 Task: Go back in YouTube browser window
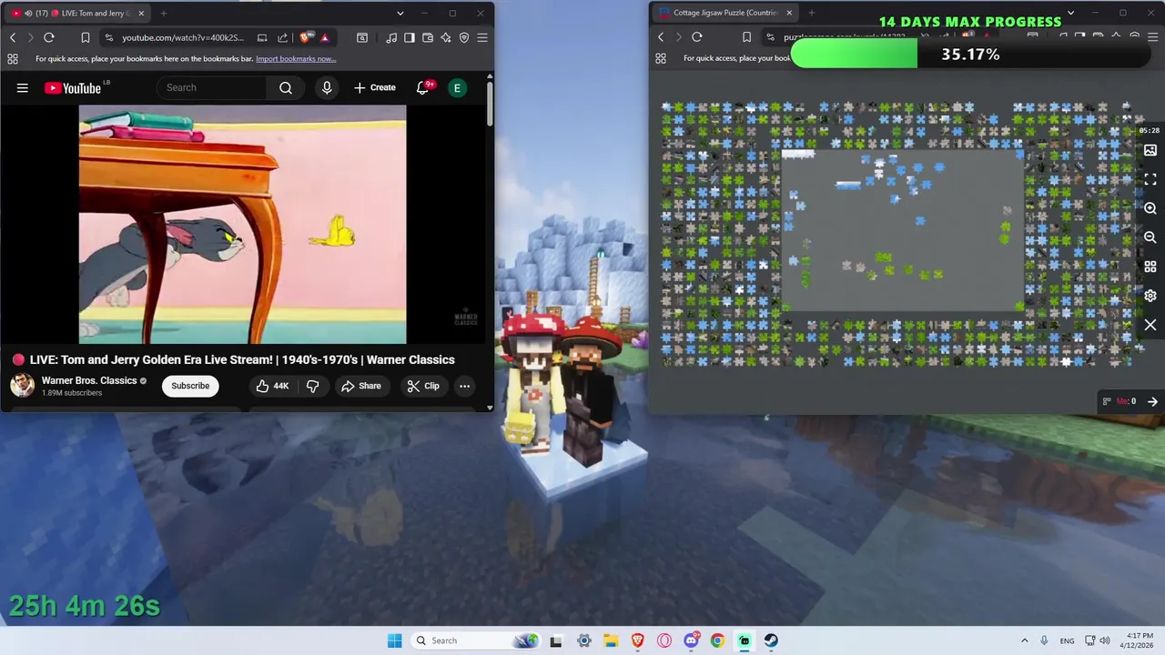[13, 37]
